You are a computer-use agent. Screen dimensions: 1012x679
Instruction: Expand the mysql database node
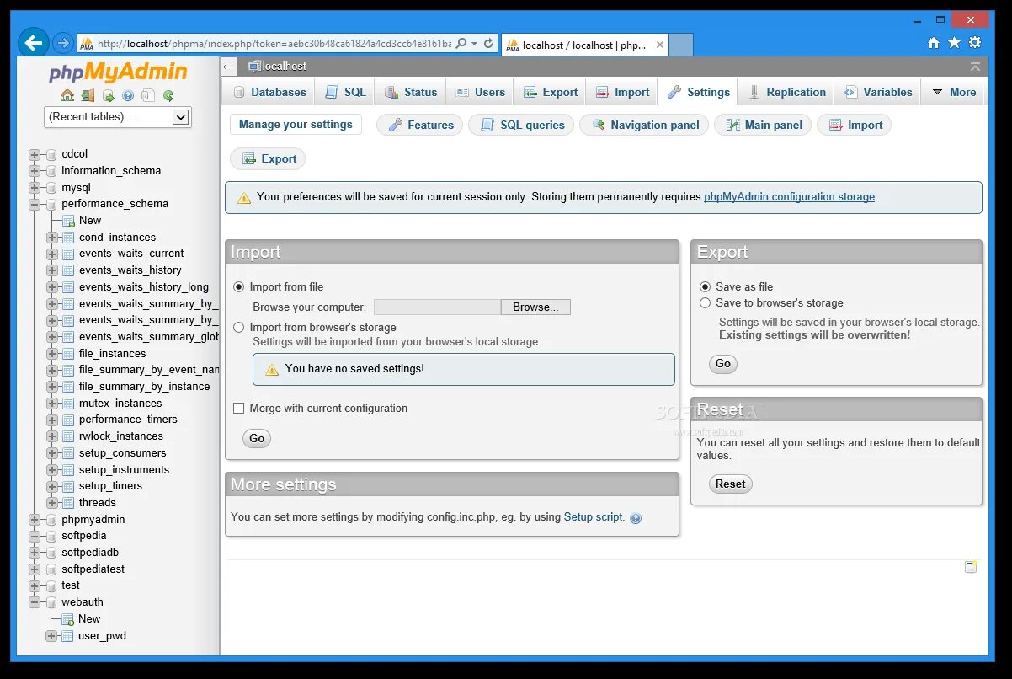tap(35, 188)
